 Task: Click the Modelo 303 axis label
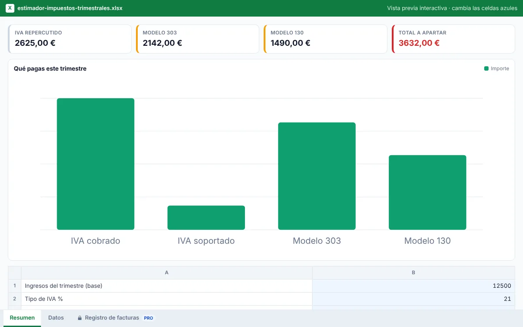coord(317,241)
